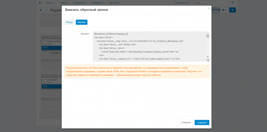Select the Контент tab
This screenshot has height=132, width=267.
[x=81, y=22]
